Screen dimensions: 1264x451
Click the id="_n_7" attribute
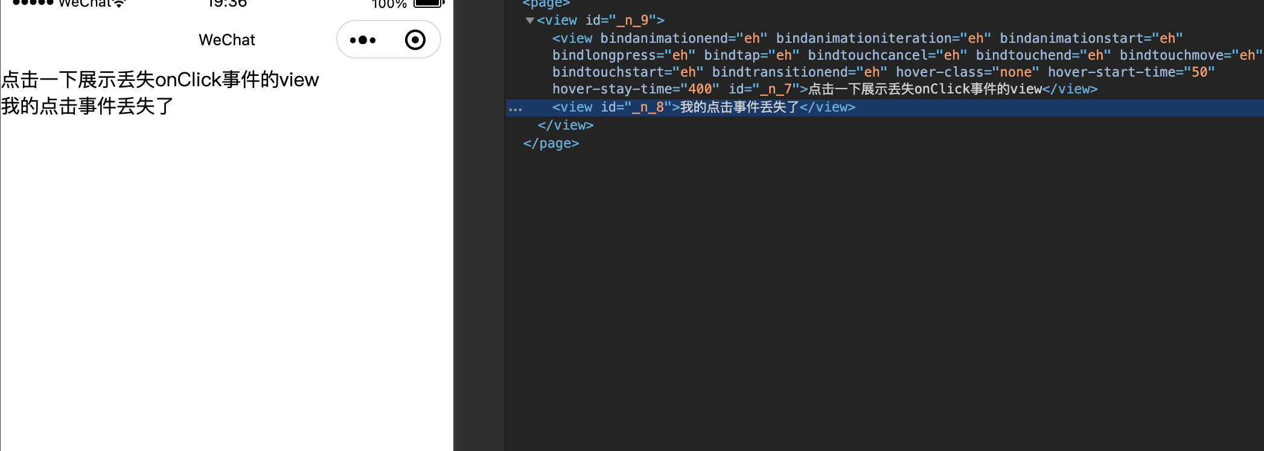[764, 89]
